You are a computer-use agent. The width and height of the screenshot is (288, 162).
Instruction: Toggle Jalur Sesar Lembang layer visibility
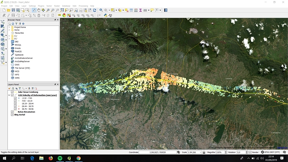pyautogui.click(x=12, y=92)
